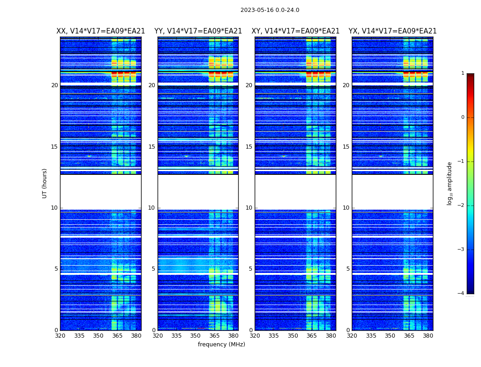Click the XX, V14*V17=EA09*EA21 panel title

pos(101,31)
